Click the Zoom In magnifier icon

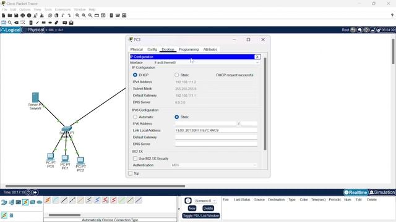point(77,15)
